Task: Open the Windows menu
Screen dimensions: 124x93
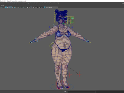Action: point(3,3)
